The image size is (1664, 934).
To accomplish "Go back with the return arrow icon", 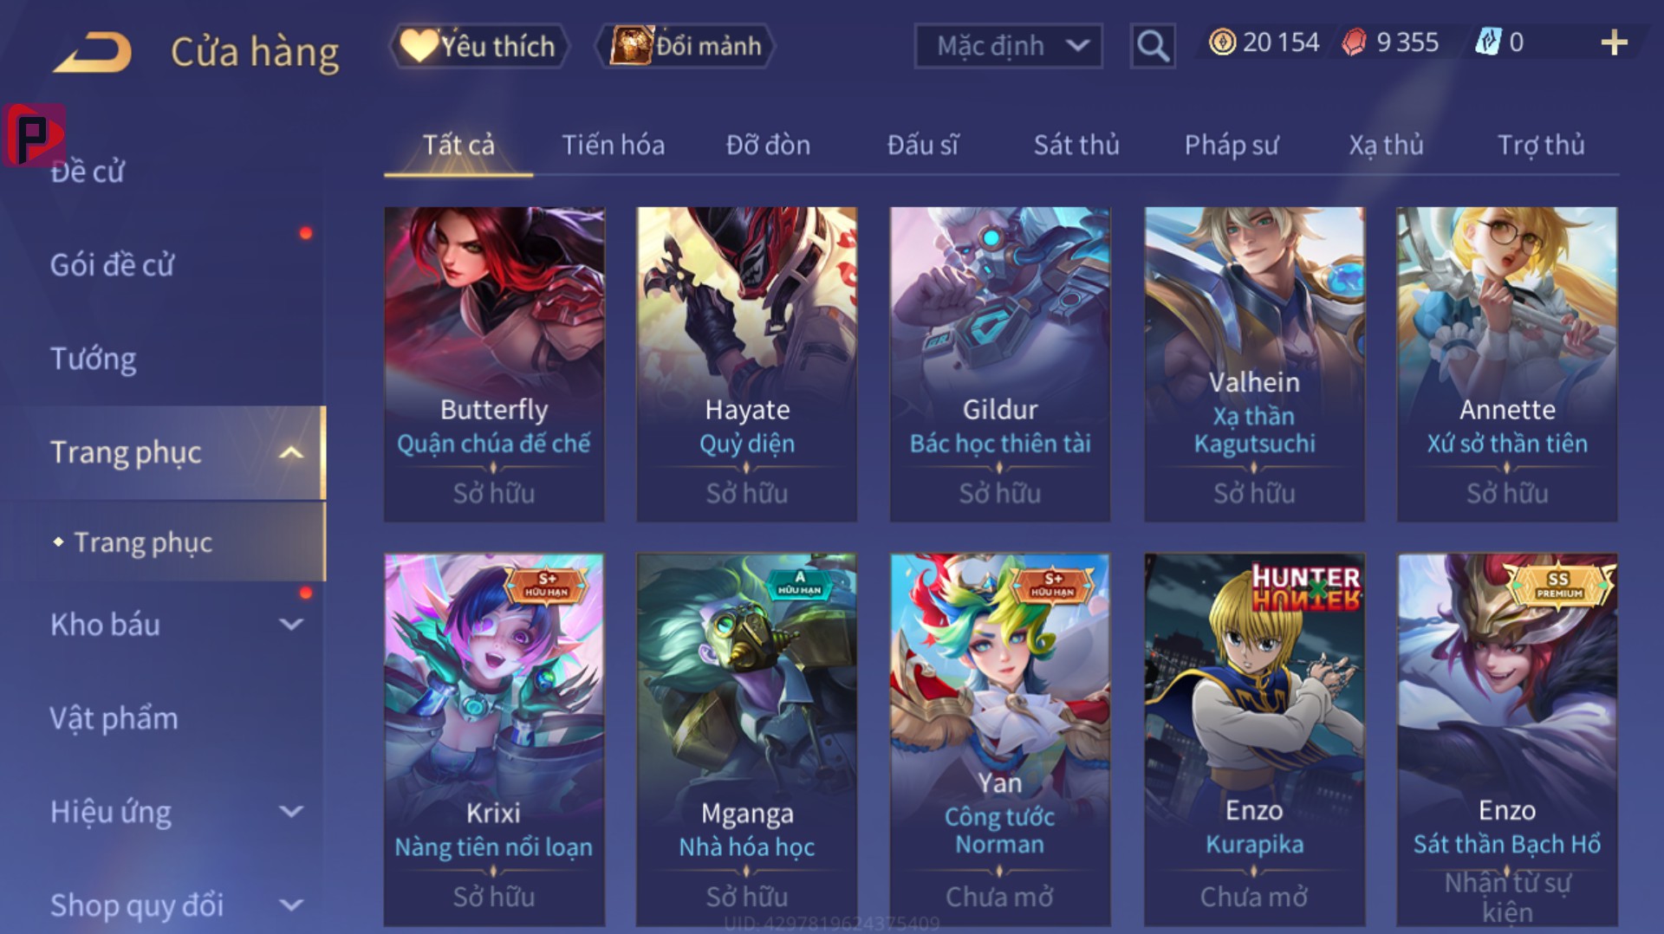I will click(92, 52).
